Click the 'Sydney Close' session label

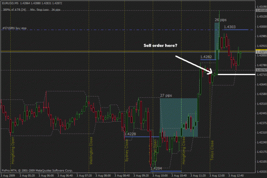[127, 151]
